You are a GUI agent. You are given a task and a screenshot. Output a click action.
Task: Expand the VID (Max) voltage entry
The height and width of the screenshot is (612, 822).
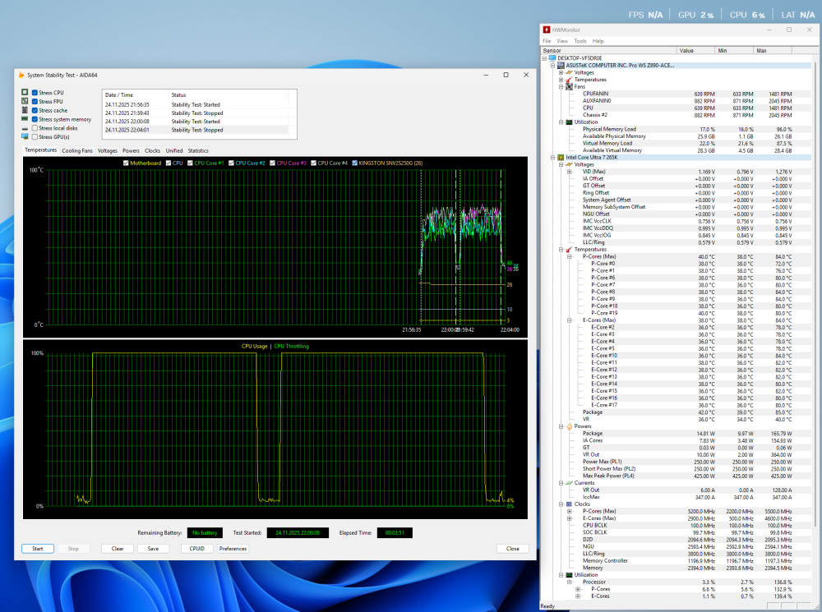(569, 172)
